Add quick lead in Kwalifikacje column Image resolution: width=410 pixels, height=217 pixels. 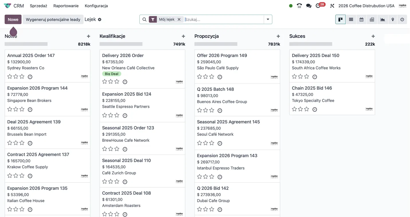183,36
